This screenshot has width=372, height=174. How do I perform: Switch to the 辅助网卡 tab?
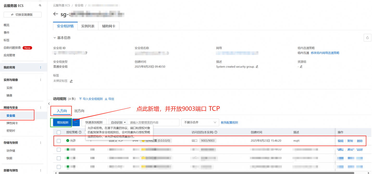coord(109,26)
